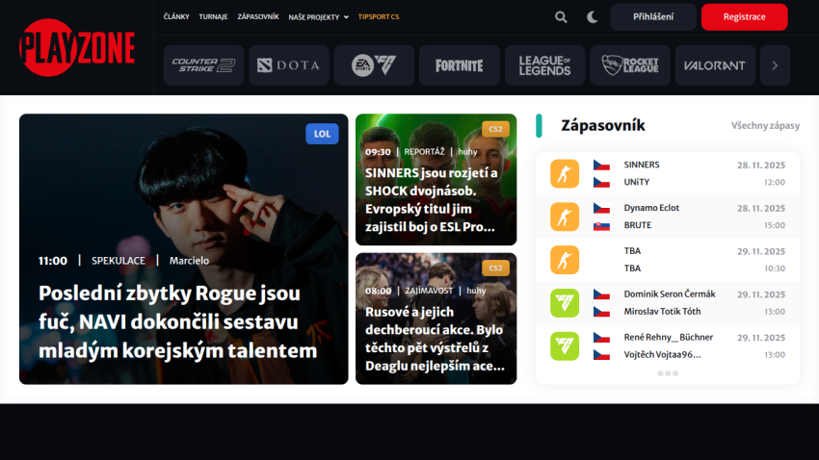Click Czech flag next to Dynamo Eclot
This screenshot has height=460, width=819.
[601, 209]
